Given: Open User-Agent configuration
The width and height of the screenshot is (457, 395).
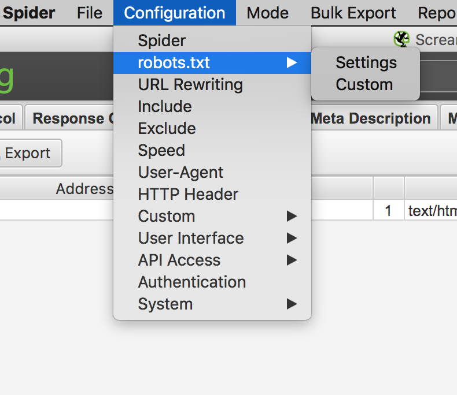Looking at the screenshot, I should pyautogui.click(x=180, y=172).
